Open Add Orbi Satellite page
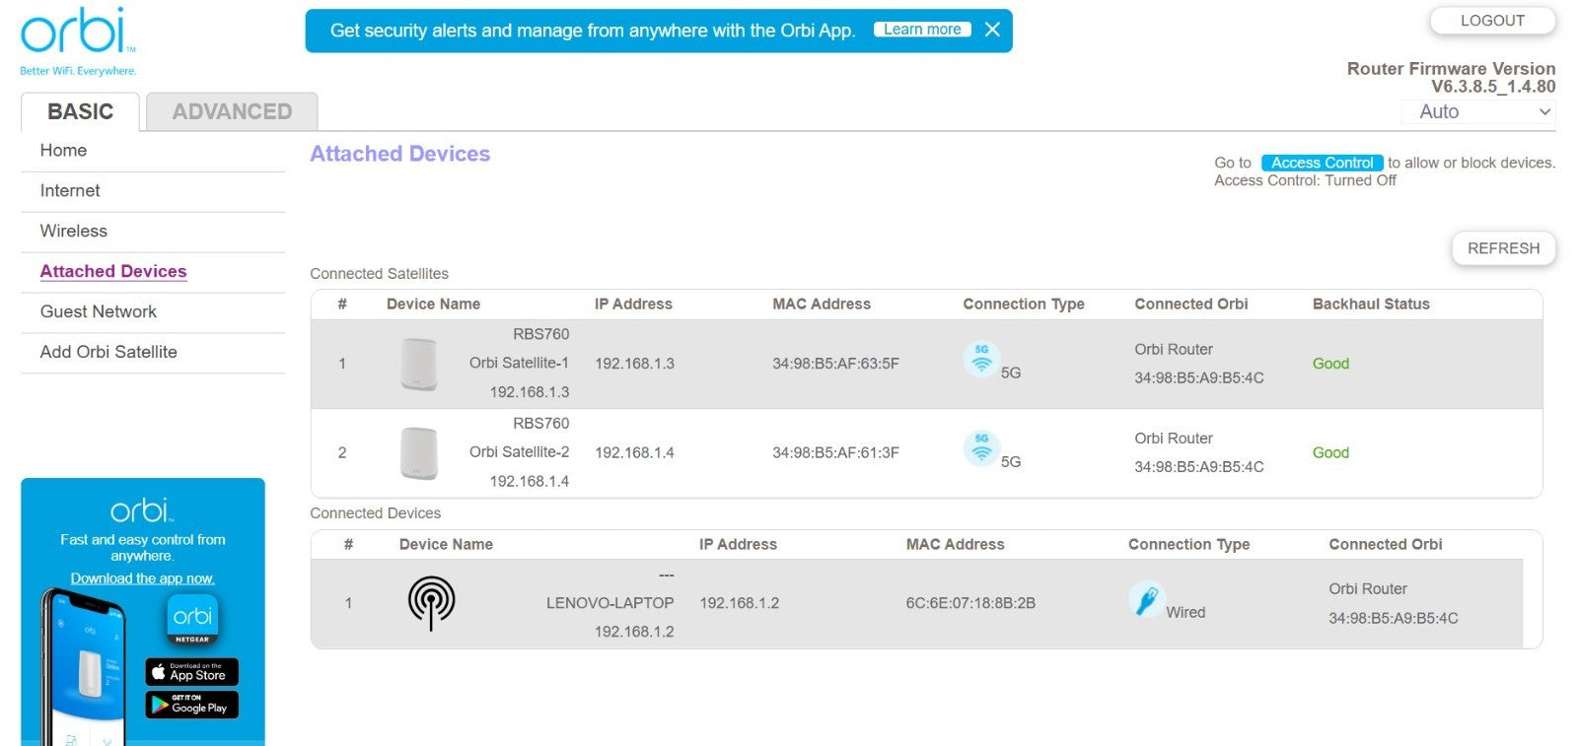The image size is (1578, 746). (x=108, y=352)
